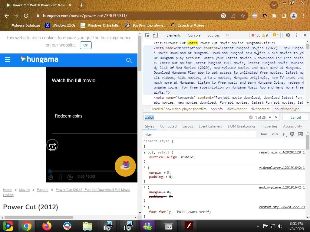The height and width of the screenshot is (232, 310).
Task: Open the DOM Breakpoints tab
Action: [241, 126]
